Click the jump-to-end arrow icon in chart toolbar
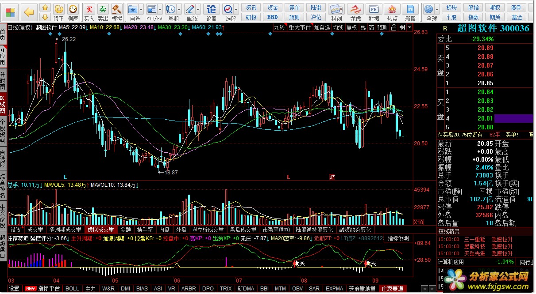The image size is (536, 294). pos(402,27)
